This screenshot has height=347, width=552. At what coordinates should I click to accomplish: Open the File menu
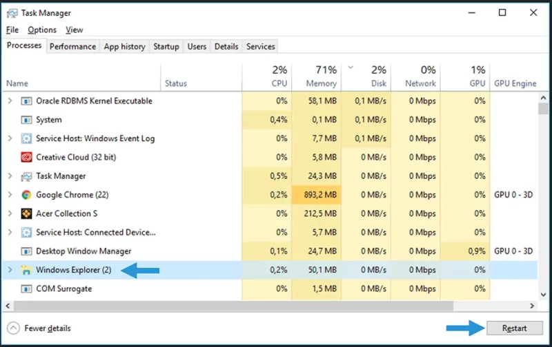[x=12, y=30]
